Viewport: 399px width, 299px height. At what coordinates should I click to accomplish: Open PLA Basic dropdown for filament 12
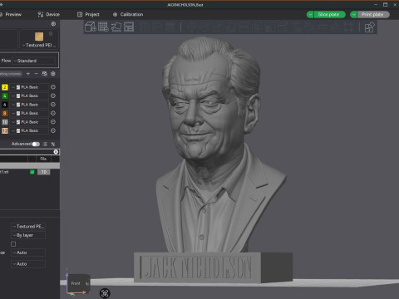click(x=30, y=130)
